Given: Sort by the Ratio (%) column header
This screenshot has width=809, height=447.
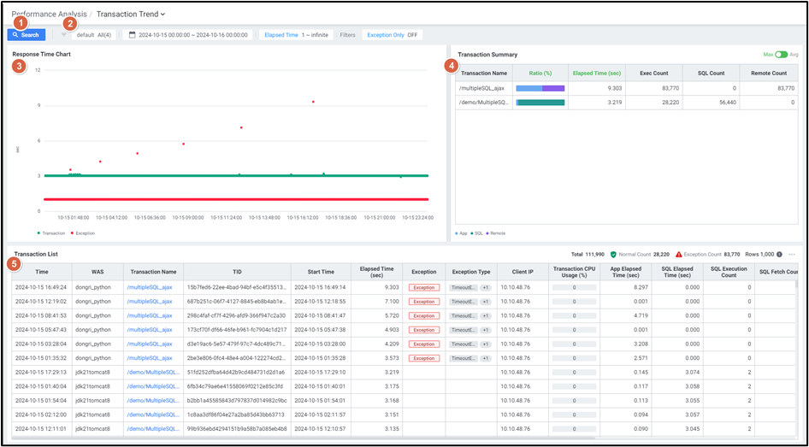Looking at the screenshot, I should pos(540,74).
